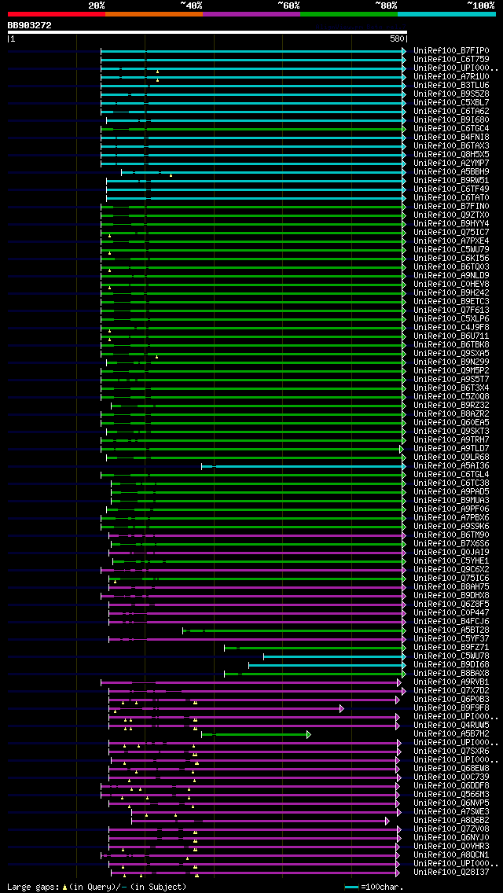Viewport: 503px width, 893px height.
Task: Click UniRef100_A7SWE3 label
Action: pyautogui.click(x=451, y=812)
